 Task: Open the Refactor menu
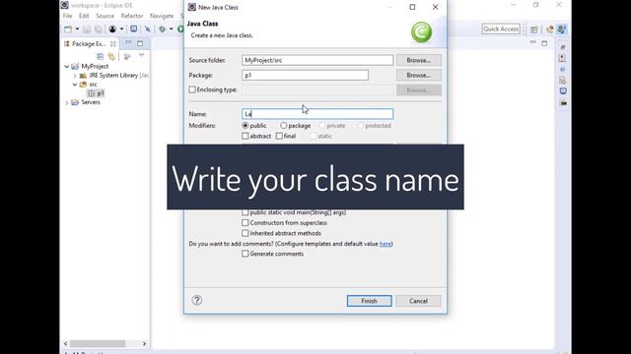(132, 16)
